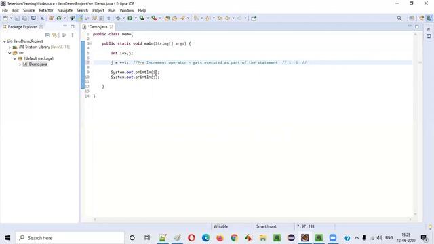Maximize the editor area
The width and height of the screenshot is (434, 244).
point(417,26)
